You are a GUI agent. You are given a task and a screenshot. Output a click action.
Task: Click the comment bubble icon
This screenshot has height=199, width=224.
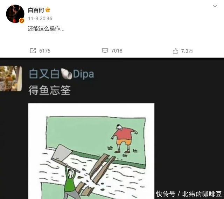[105, 51]
